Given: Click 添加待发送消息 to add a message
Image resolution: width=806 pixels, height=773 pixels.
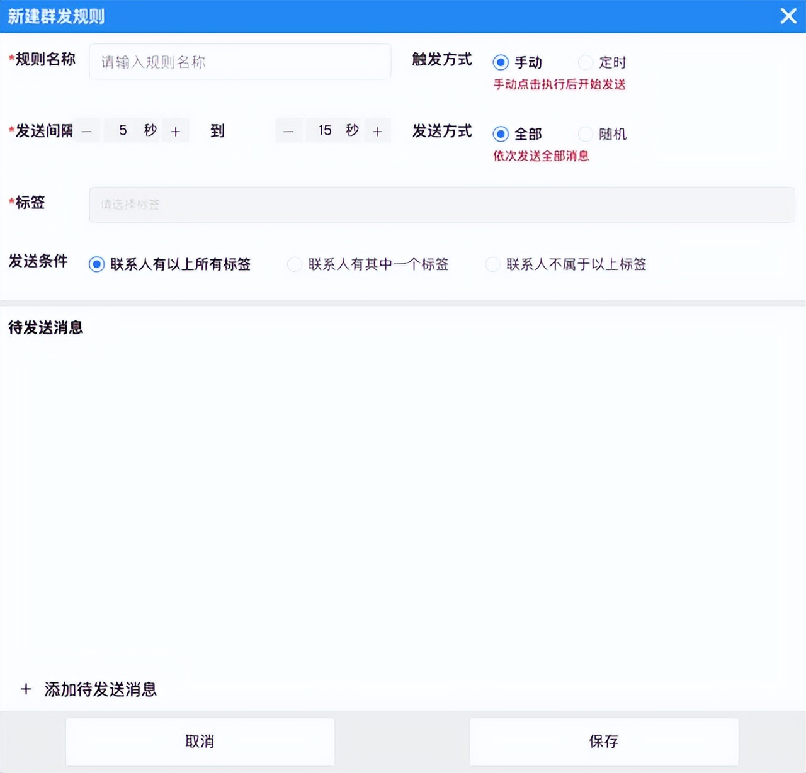Looking at the screenshot, I should (x=101, y=689).
